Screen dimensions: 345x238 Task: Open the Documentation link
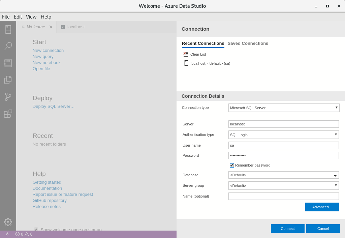[x=47, y=188]
